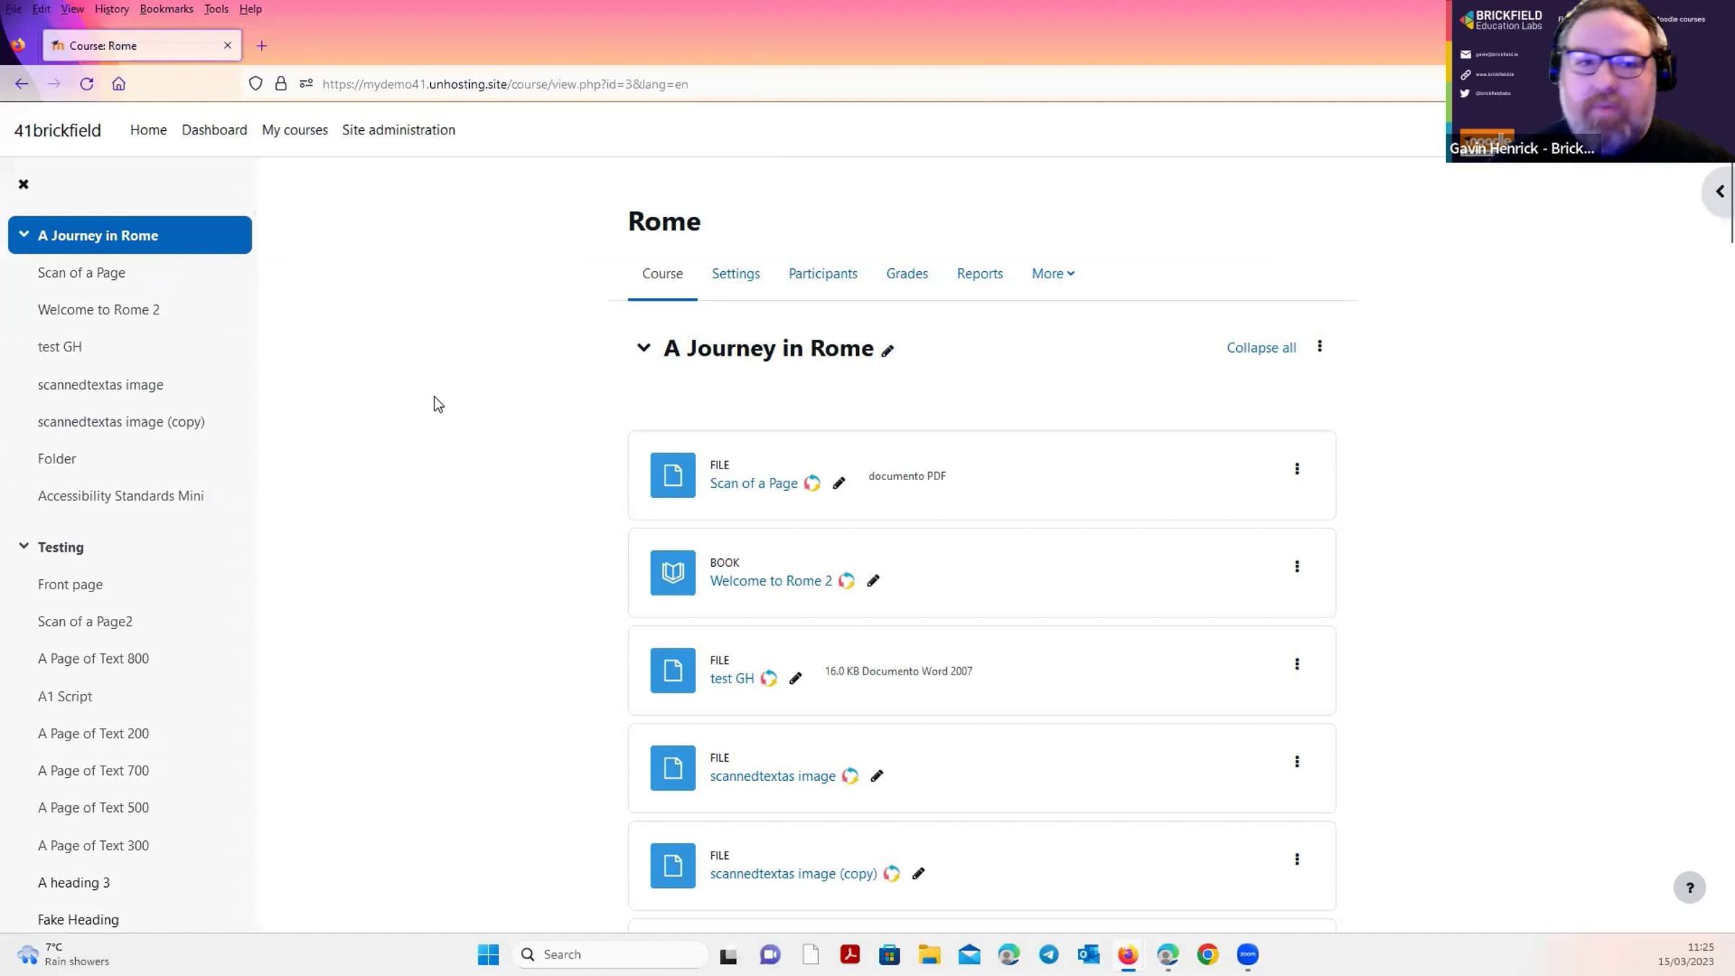The height and width of the screenshot is (976, 1735).
Task: Open the test GH file link
Action: coord(732,679)
